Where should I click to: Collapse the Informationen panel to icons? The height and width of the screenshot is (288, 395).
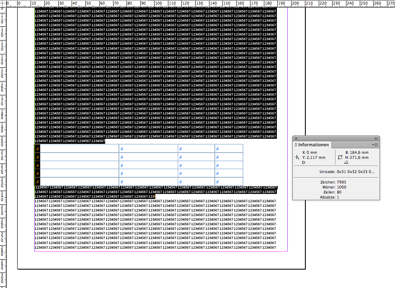pyautogui.click(x=376, y=138)
